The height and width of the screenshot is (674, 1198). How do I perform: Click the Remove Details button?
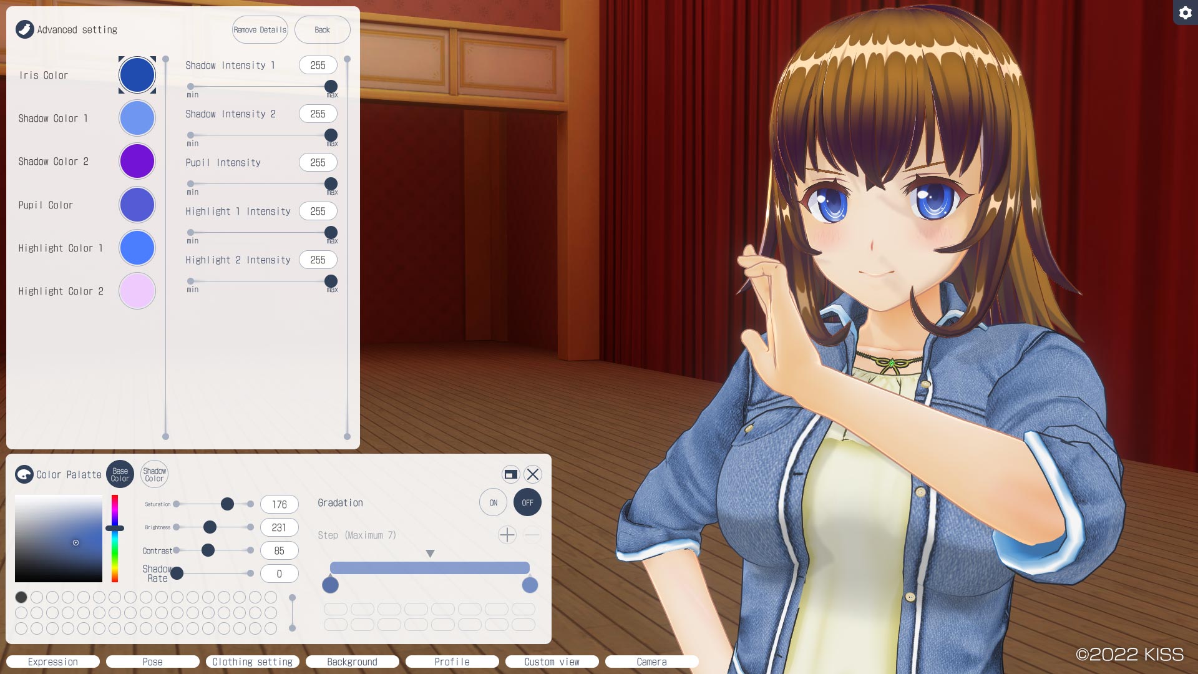[260, 29]
